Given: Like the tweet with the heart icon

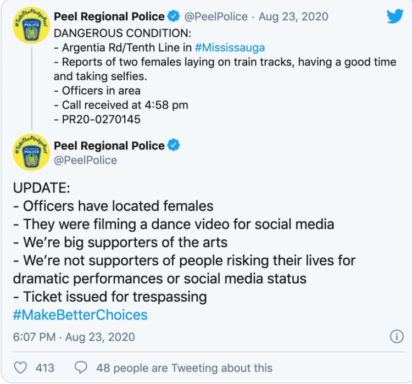Looking at the screenshot, I should [20, 368].
